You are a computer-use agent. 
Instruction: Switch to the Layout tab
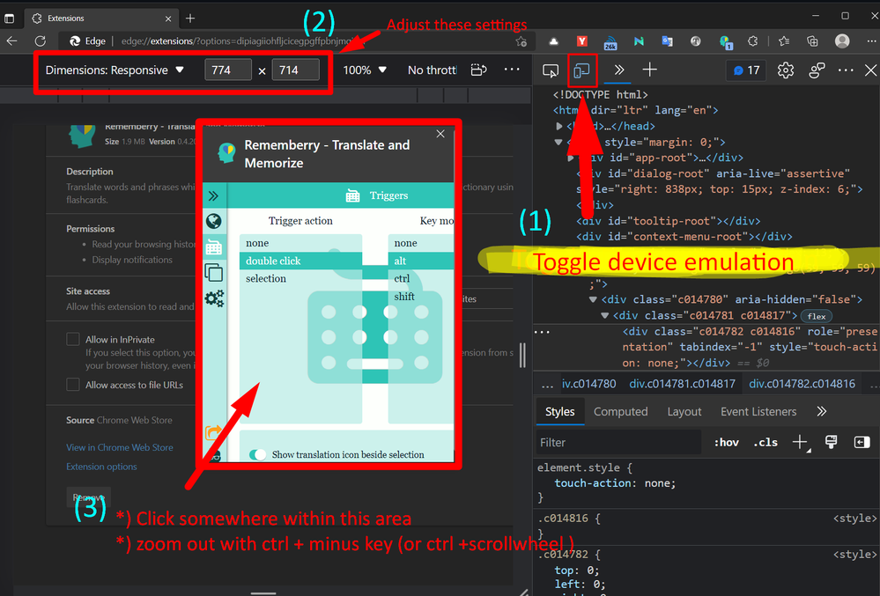(684, 411)
